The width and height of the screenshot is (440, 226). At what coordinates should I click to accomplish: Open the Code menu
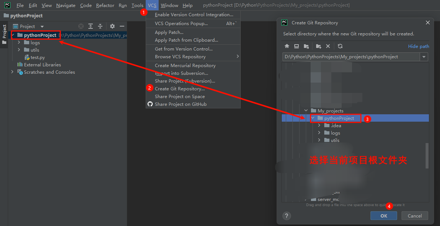click(85, 5)
